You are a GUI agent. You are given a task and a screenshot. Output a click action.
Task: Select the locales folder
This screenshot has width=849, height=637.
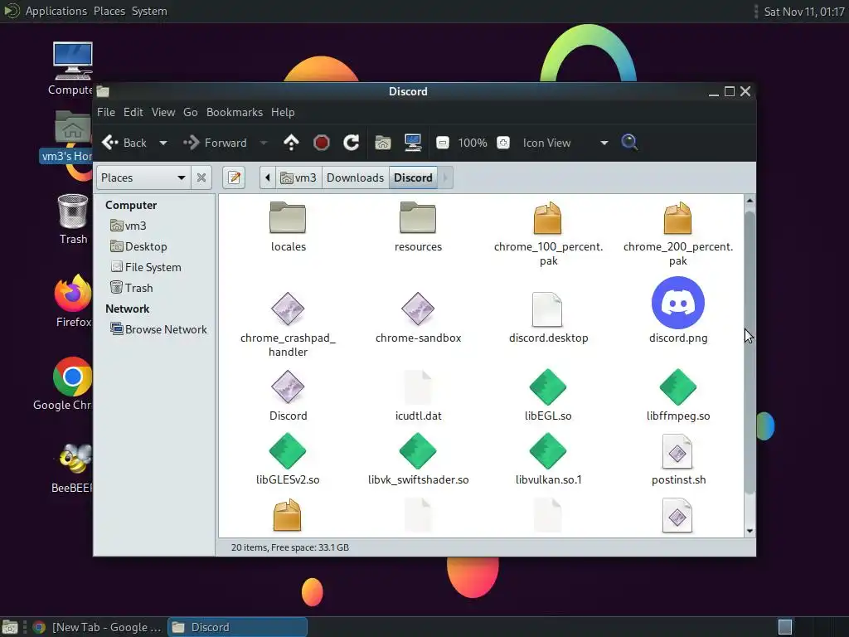(288, 226)
